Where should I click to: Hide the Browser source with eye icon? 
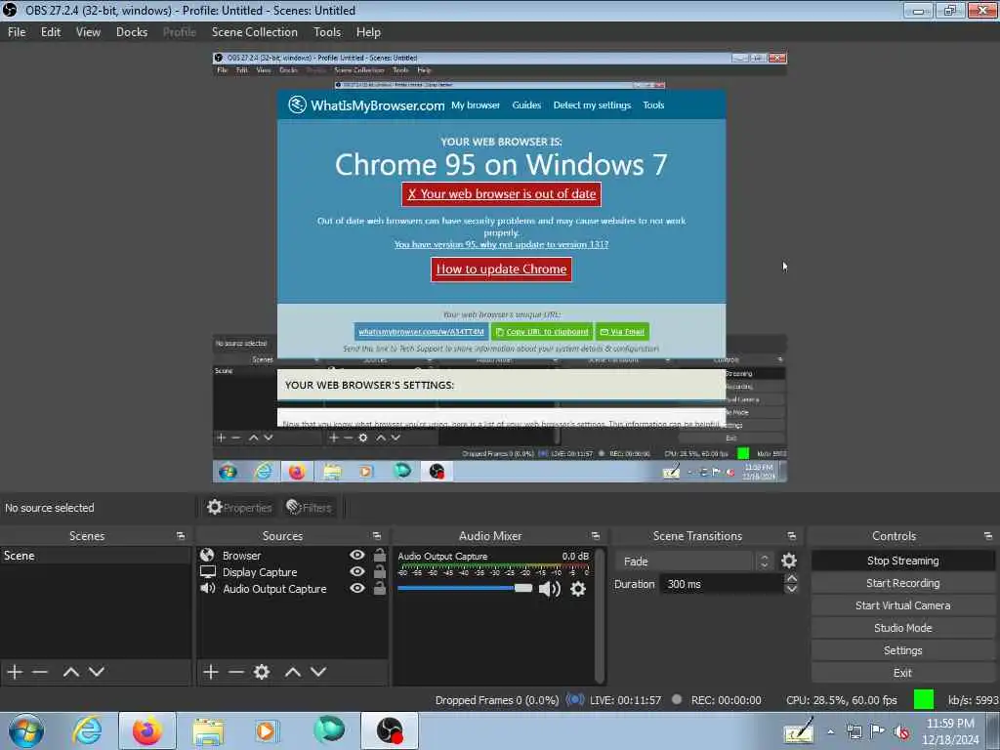pyautogui.click(x=357, y=555)
